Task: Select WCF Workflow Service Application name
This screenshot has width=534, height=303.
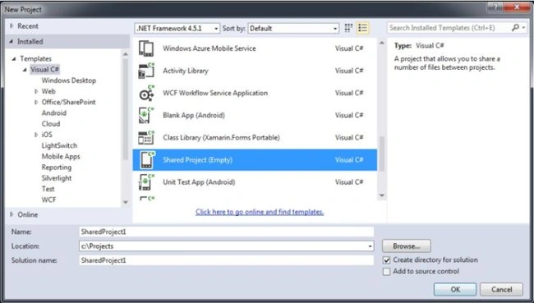Action: [215, 93]
